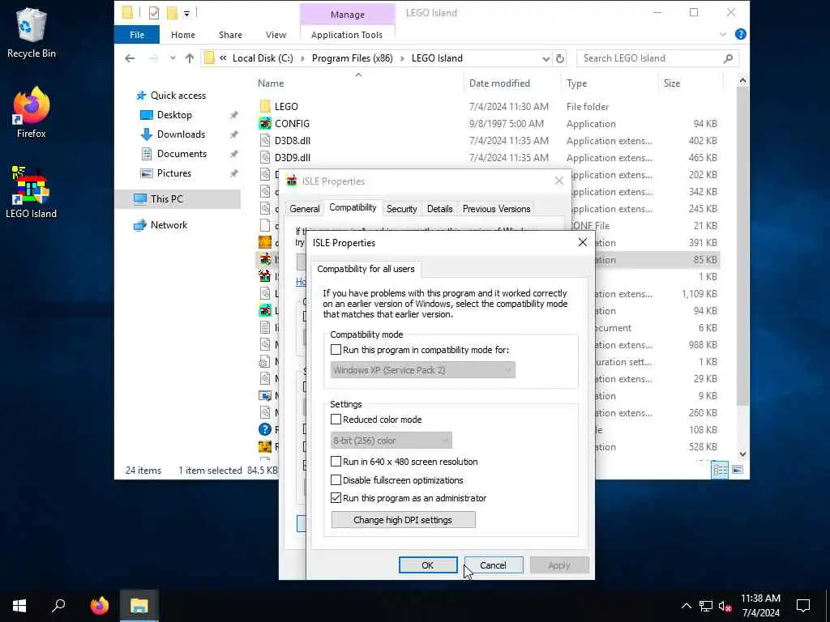The width and height of the screenshot is (830, 622).
Task: Open the LEGO Island desktop shortcut
Action: [32, 193]
